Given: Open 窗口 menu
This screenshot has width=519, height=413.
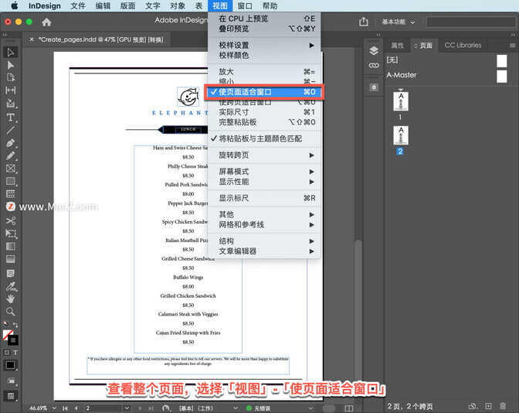Looking at the screenshot, I should click(245, 6).
